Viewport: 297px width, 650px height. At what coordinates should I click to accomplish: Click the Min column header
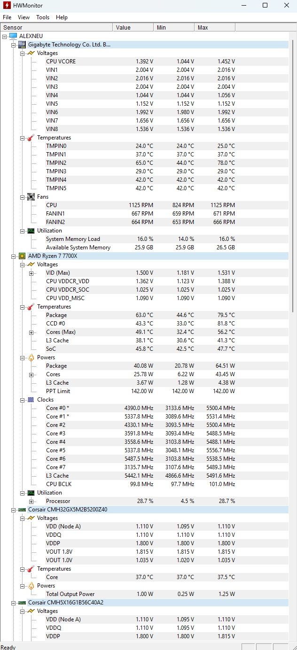(x=174, y=27)
